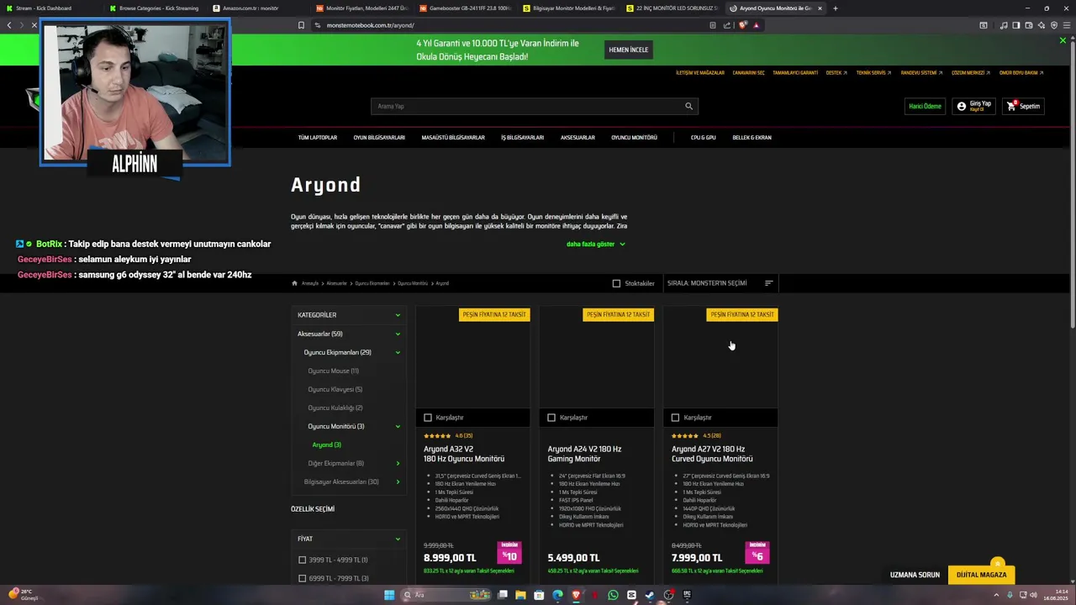1076x605 pixels.
Task: Expand description with daha fazla göster
Action: [595, 244]
